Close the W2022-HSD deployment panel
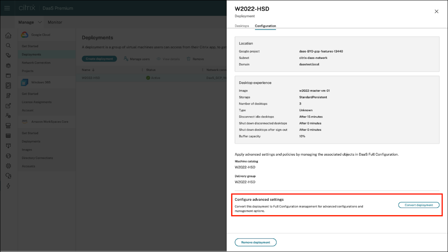448x252 pixels. click(x=436, y=12)
